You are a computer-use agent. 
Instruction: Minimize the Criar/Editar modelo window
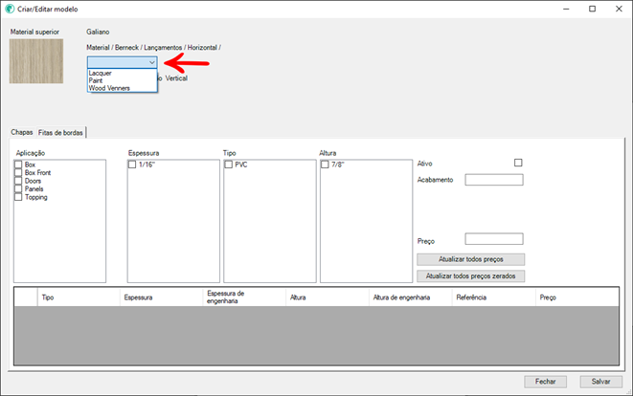[566, 9]
